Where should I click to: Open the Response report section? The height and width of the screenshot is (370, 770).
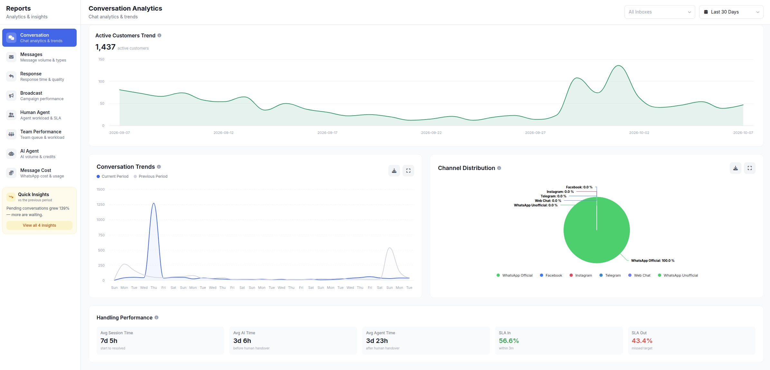39,76
